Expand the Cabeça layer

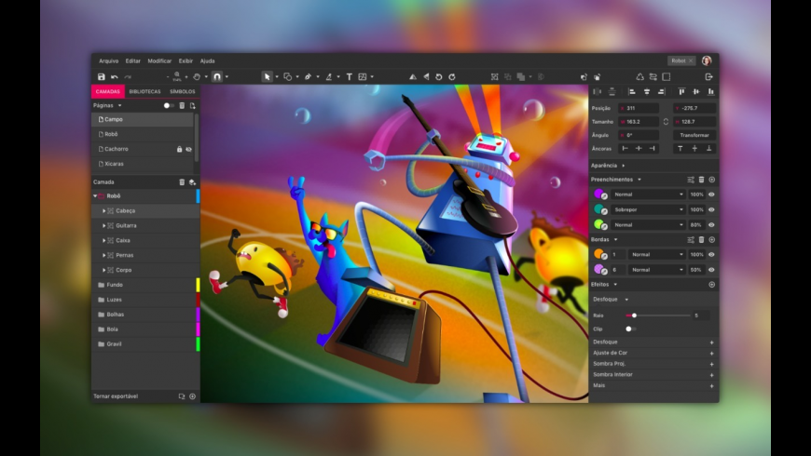104,210
